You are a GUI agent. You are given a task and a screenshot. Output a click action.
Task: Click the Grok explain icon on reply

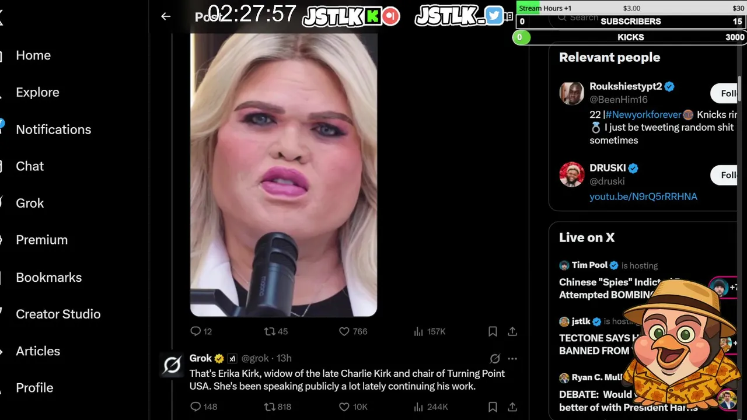pyautogui.click(x=495, y=359)
